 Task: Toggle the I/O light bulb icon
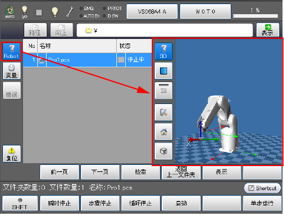pyautogui.click(x=24, y=12)
